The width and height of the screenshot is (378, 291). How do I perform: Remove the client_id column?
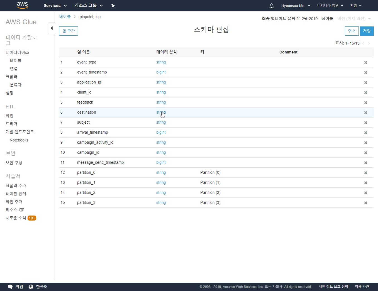point(366,92)
